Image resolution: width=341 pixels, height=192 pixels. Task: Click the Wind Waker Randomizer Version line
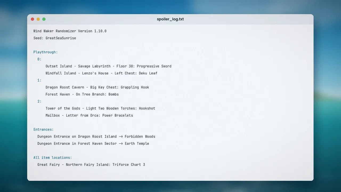point(70,31)
